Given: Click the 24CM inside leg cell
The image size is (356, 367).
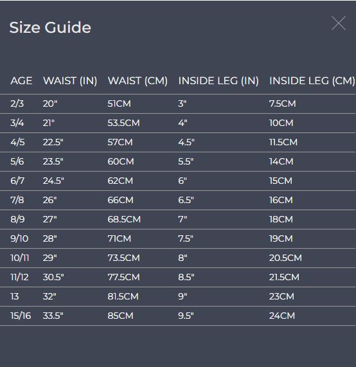Looking at the screenshot, I should coord(282,316).
